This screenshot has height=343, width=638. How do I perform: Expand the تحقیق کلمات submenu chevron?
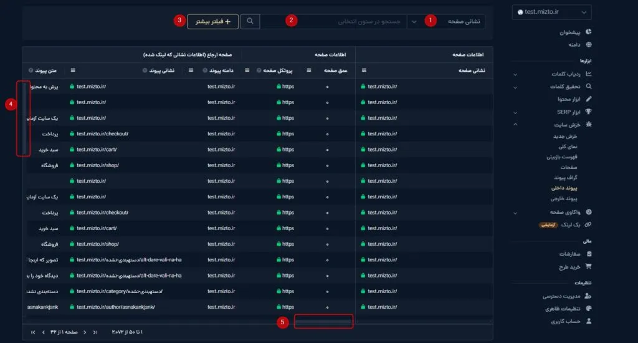[515, 87]
